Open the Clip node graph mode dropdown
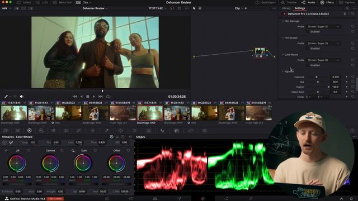This screenshot has width=358, height=201. pos(238,8)
